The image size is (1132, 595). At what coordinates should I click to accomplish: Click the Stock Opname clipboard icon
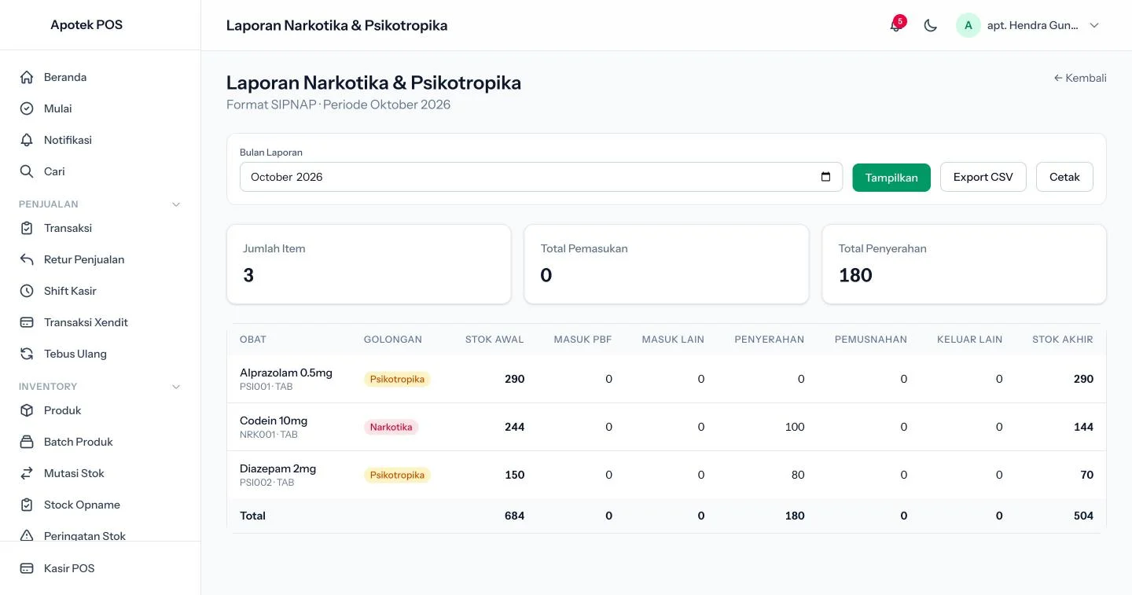click(x=27, y=505)
